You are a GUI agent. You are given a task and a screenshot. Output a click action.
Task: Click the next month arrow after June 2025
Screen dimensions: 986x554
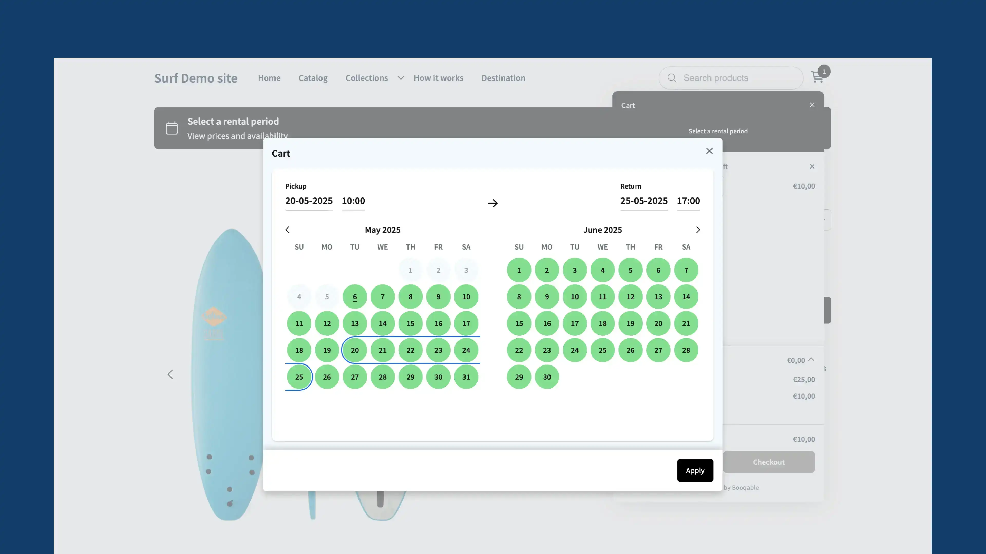(x=698, y=229)
